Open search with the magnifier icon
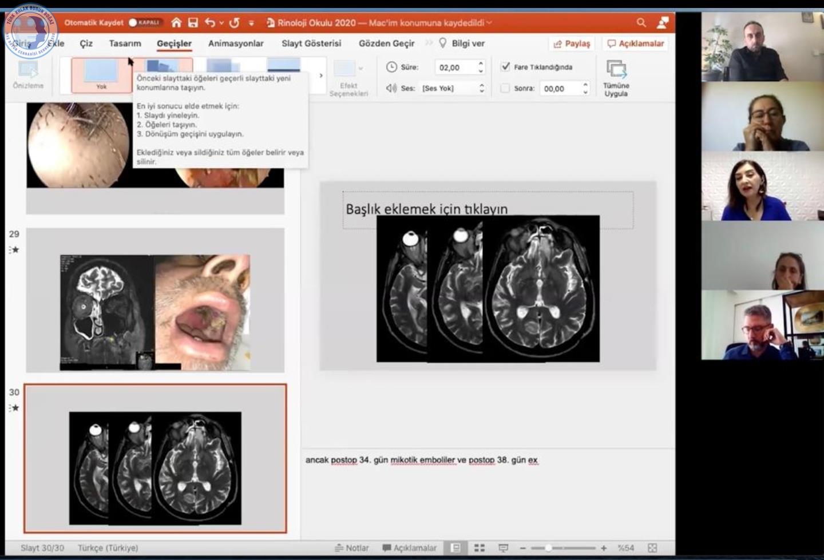This screenshot has height=560, width=824. pos(641,22)
